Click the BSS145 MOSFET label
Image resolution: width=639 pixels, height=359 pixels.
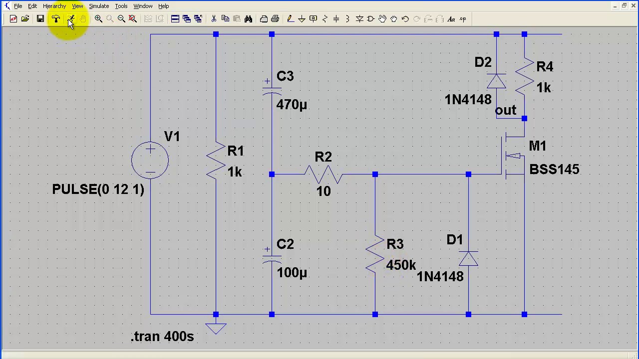554,170
